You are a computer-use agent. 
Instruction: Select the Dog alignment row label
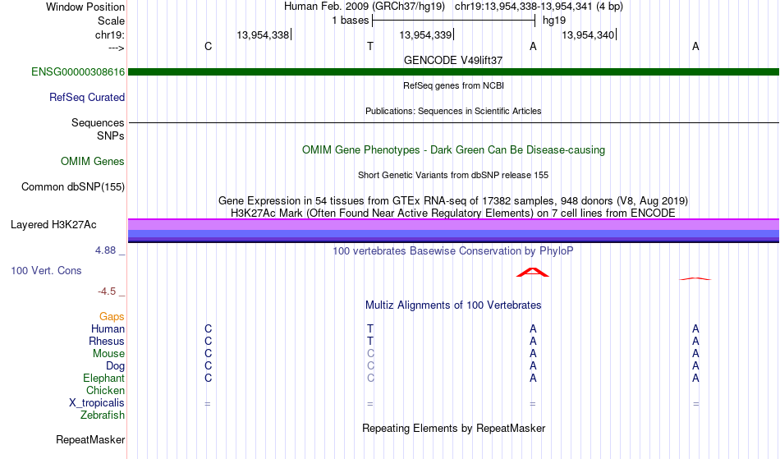115,366
